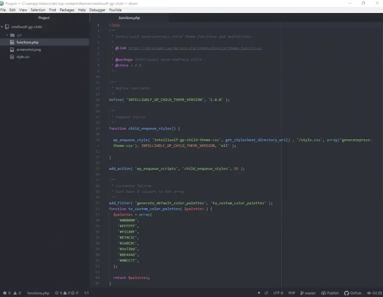This screenshot has height=297, width=383.
Task: Open functions.php in the tree
Action: pyautogui.click(x=27, y=42)
